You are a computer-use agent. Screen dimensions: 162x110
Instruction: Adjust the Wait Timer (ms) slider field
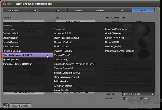(24, 92)
